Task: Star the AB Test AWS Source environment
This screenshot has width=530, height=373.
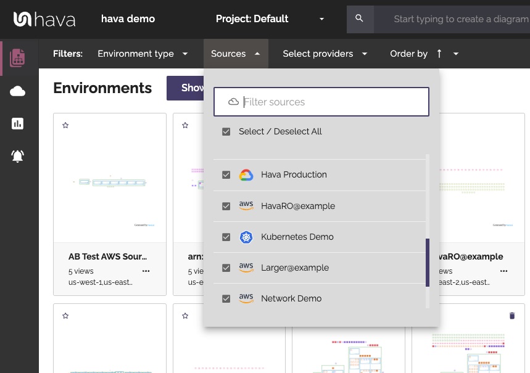Action: tap(65, 125)
